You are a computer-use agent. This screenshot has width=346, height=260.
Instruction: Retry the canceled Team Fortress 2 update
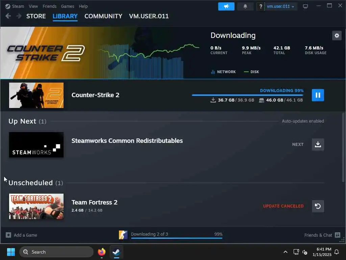tap(318, 206)
